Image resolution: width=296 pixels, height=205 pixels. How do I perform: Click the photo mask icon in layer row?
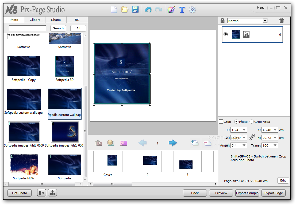(x=246, y=34)
